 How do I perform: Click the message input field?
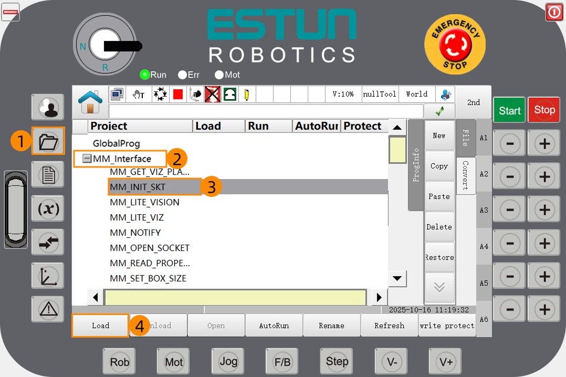pos(266,111)
